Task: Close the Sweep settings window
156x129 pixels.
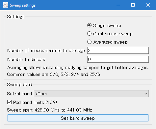Action: point(148,5)
